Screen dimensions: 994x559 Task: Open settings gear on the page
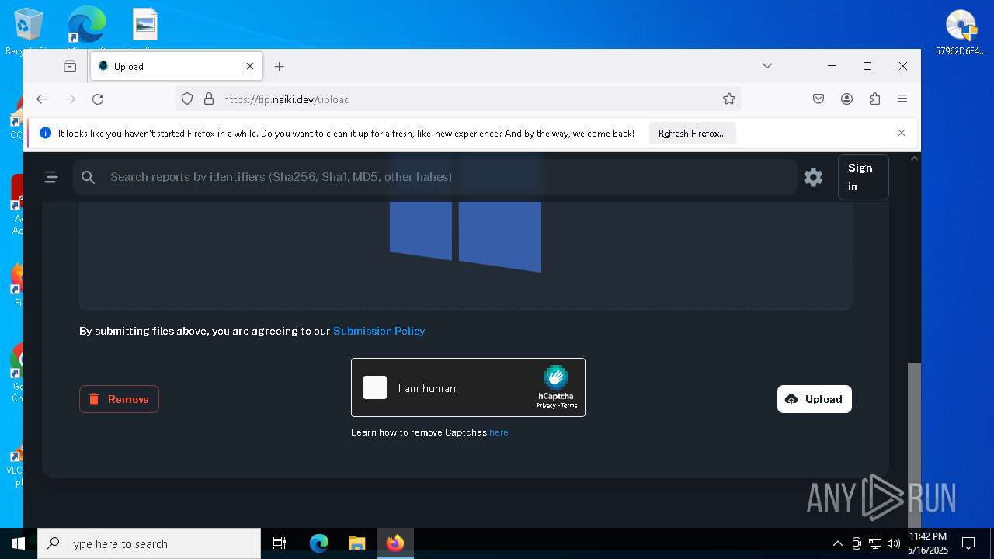coord(813,177)
